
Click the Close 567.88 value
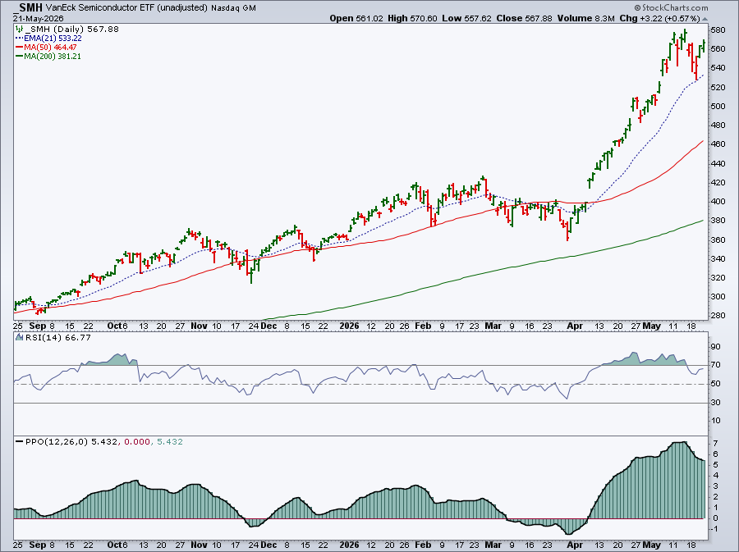click(525, 18)
